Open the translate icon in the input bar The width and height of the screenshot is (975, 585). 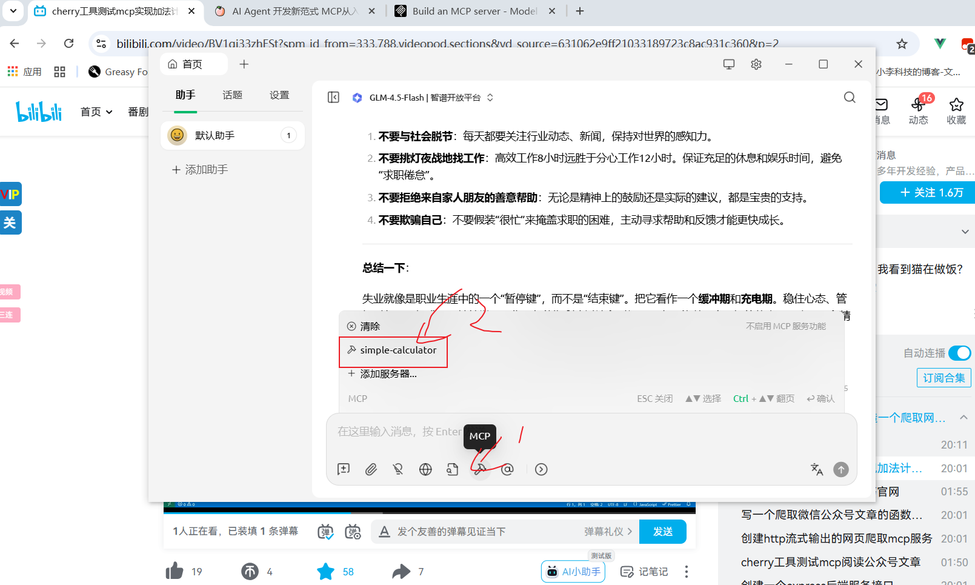pos(816,469)
